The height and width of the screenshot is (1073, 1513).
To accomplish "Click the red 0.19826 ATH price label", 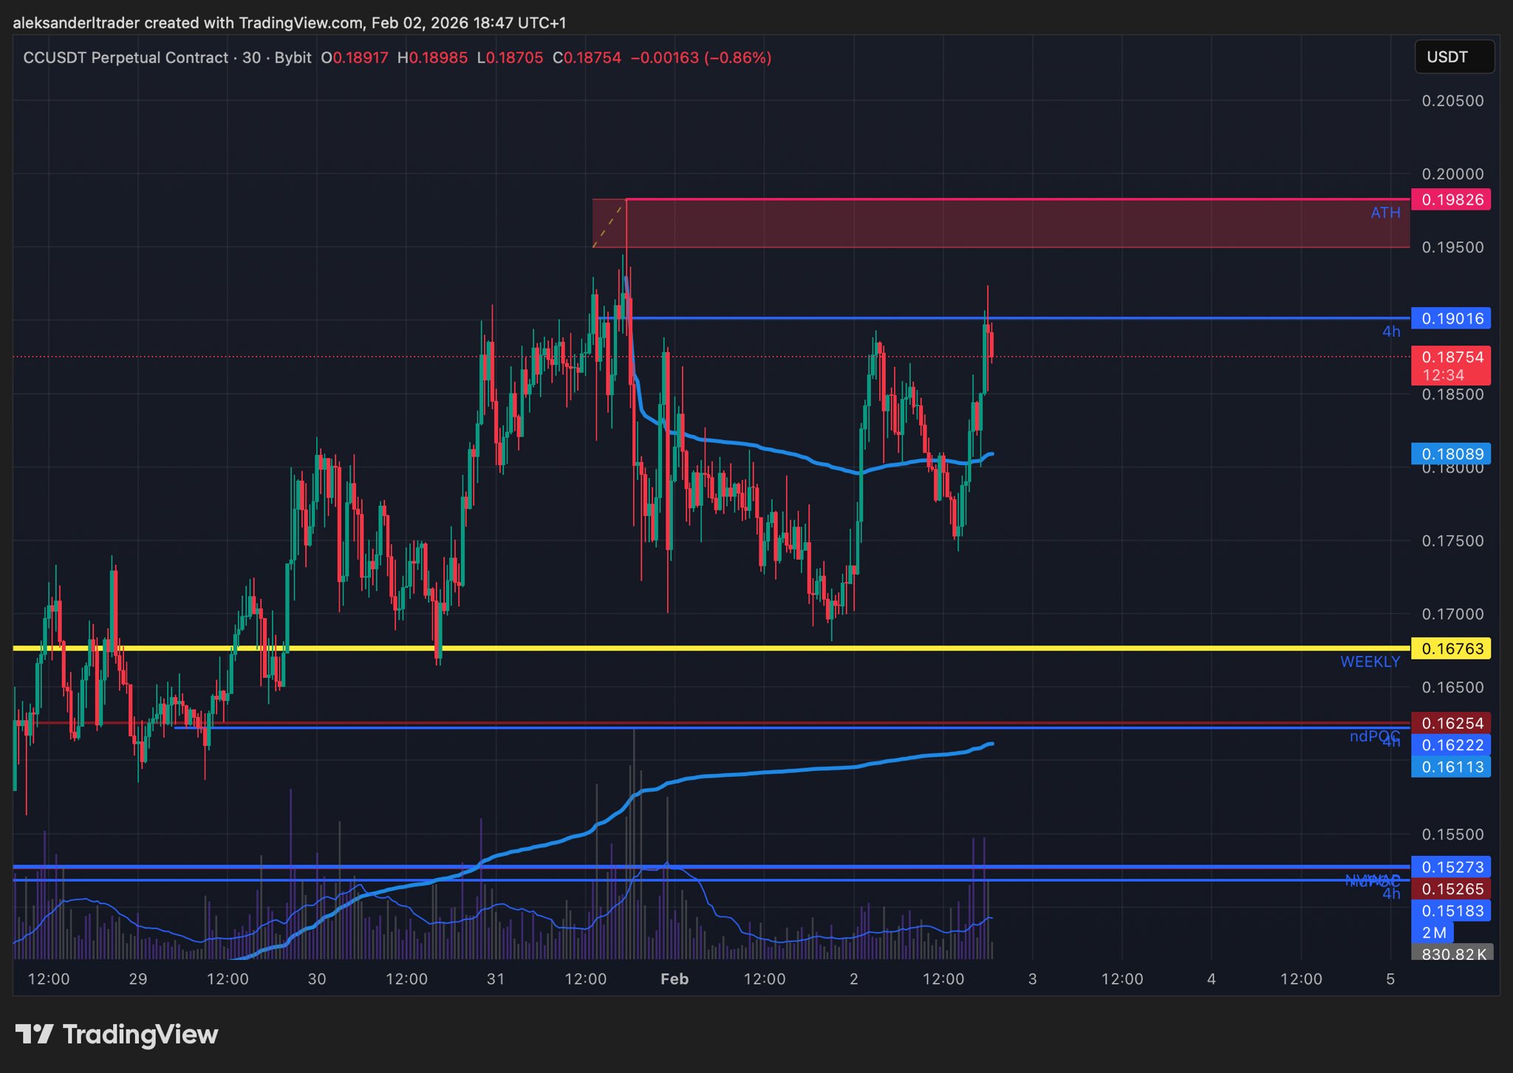I will (1451, 199).
